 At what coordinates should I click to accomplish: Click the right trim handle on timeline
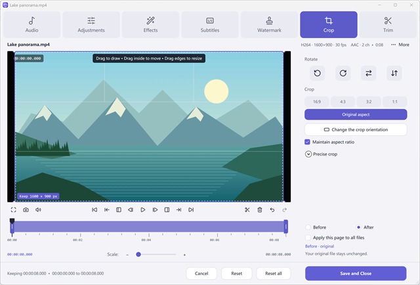(x=286, y=227)
